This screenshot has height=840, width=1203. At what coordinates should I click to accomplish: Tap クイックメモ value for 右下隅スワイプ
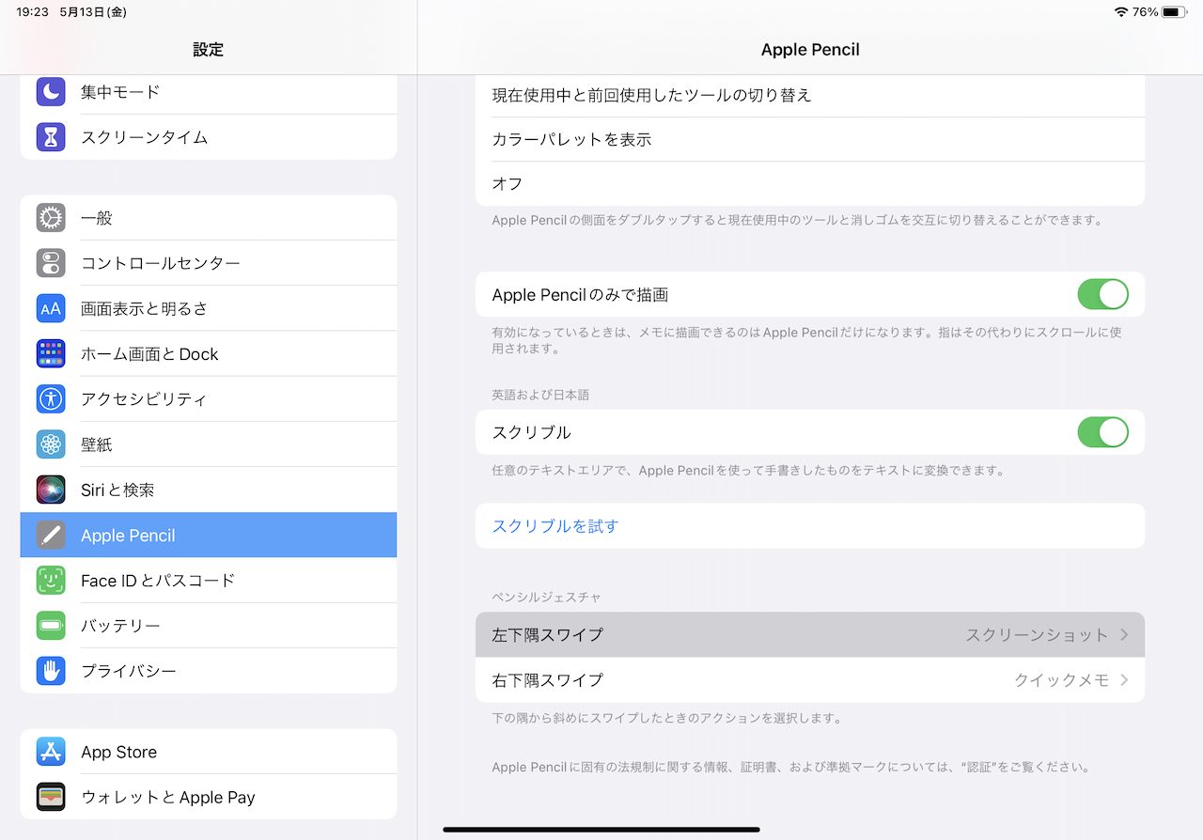(1062, 680)
